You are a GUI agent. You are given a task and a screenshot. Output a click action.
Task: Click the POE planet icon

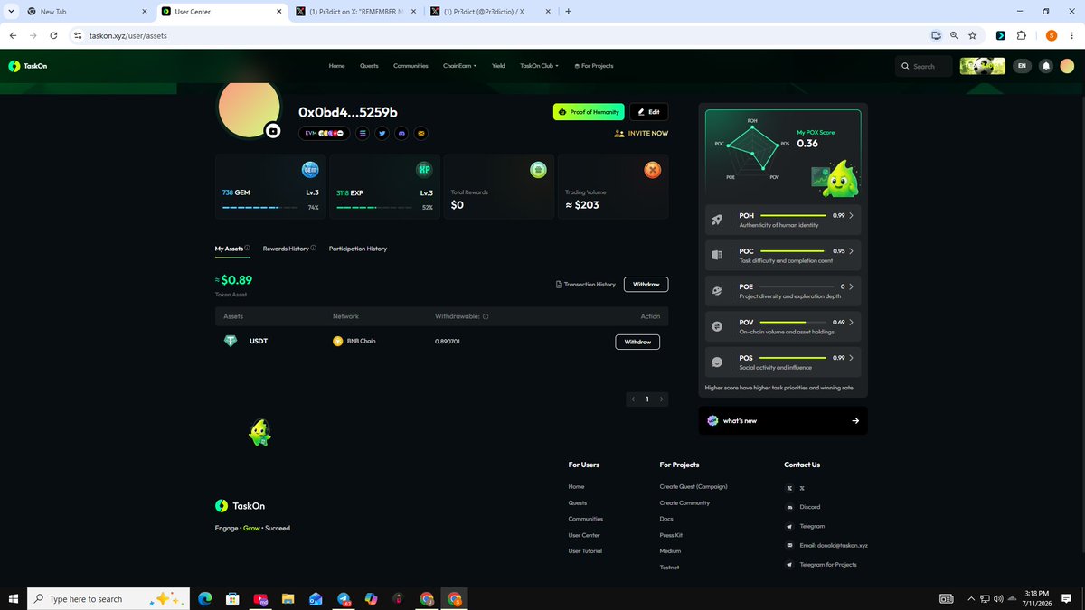coord(717,291)
